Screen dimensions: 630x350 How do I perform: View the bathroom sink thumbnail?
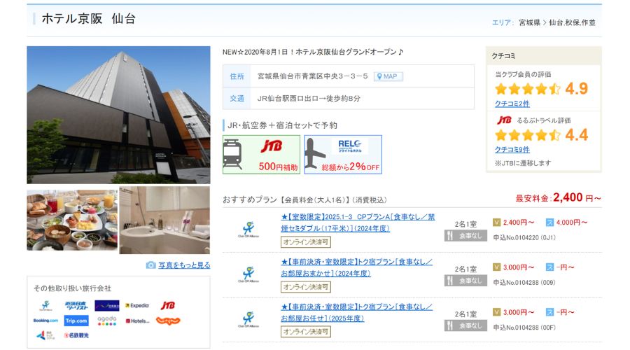[164, 220]
